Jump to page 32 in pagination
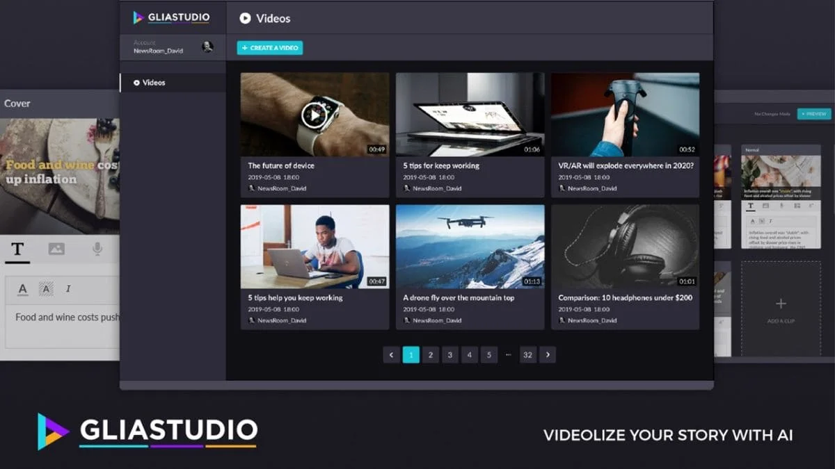835x469 pixels. [x=528, y=355]
